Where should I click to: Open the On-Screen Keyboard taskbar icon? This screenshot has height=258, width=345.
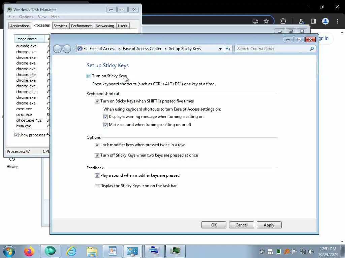click(x=154, y=251)
